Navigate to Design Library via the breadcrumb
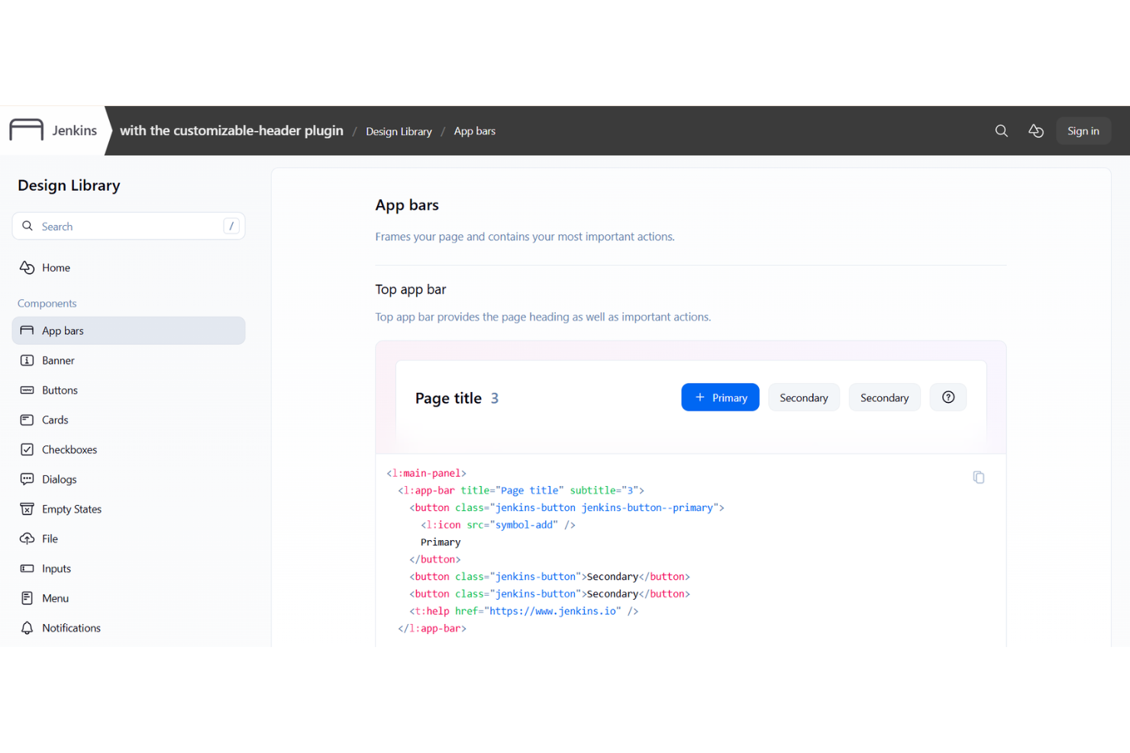This screenshot has width=1130, height=753. (x=399, y=130)
